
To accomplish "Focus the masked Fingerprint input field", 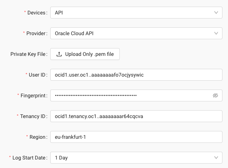I will click(136, 95).
